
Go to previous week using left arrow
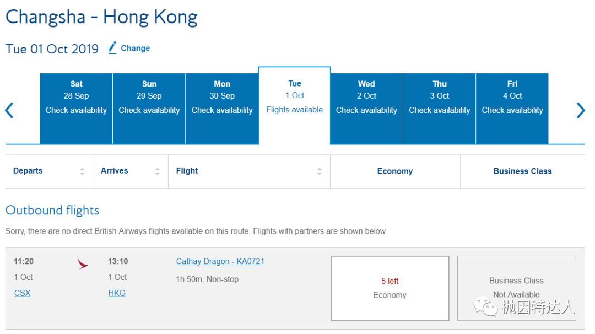(x=9, y=110)
